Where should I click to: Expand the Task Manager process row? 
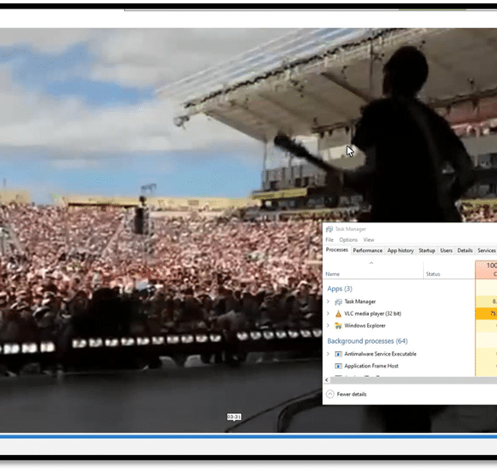pos(329,301)
